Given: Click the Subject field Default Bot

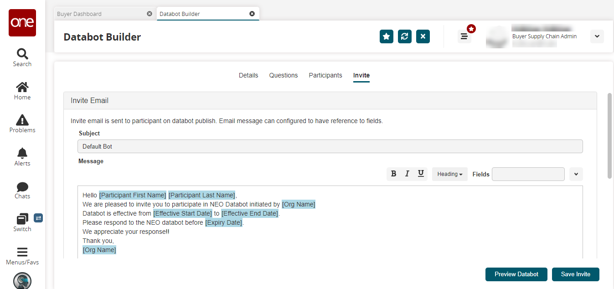Looking at the screenshot, I should 330,146.
